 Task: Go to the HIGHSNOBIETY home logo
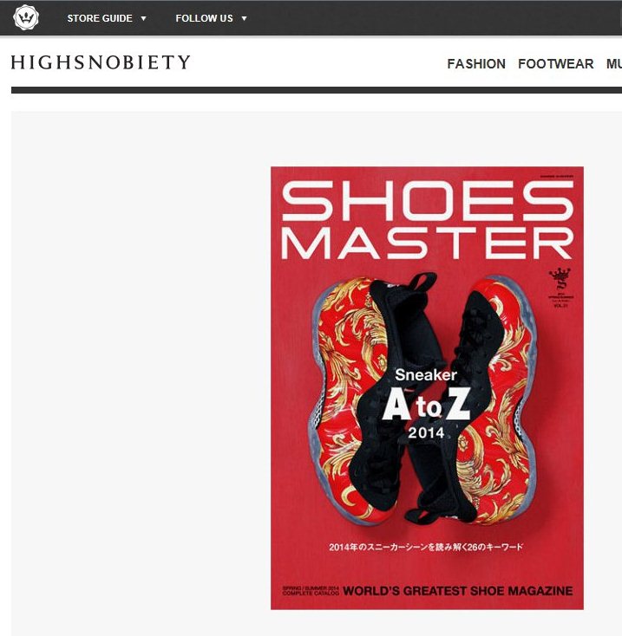coord(101,62)
